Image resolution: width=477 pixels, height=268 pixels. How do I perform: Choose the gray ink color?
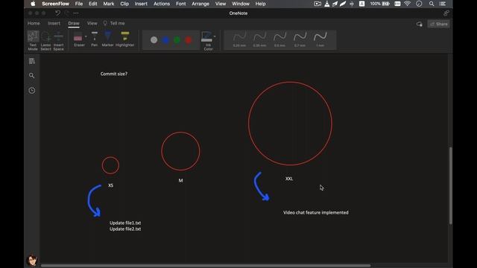pos(154,39)
